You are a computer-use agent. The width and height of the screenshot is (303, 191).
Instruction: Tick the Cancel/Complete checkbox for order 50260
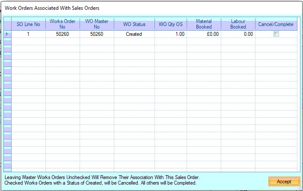click(x=276, y=34)
